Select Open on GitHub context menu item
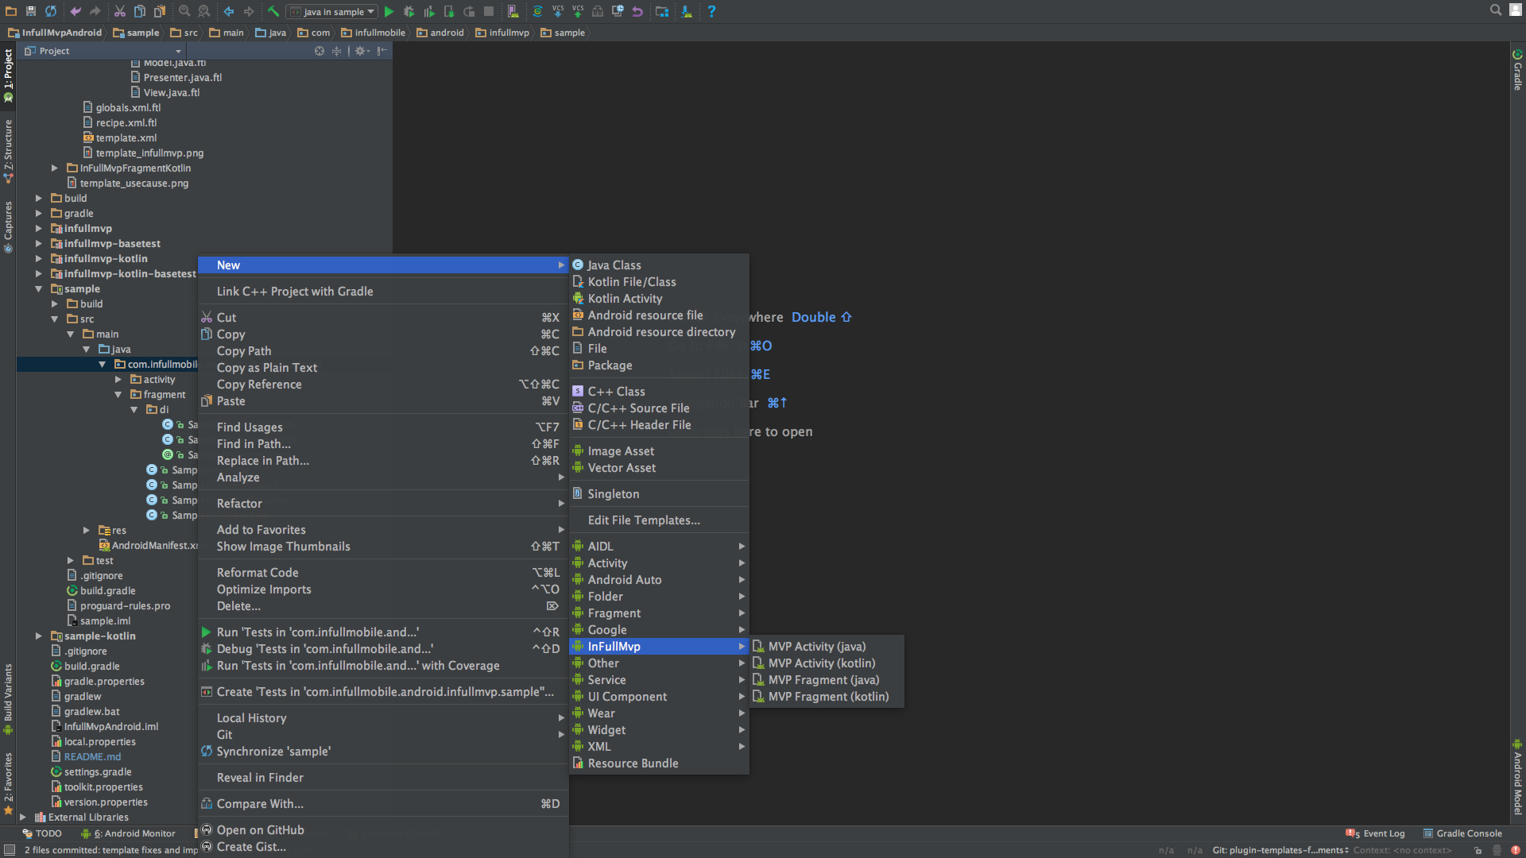1526x858 pixels. point(383,830)
